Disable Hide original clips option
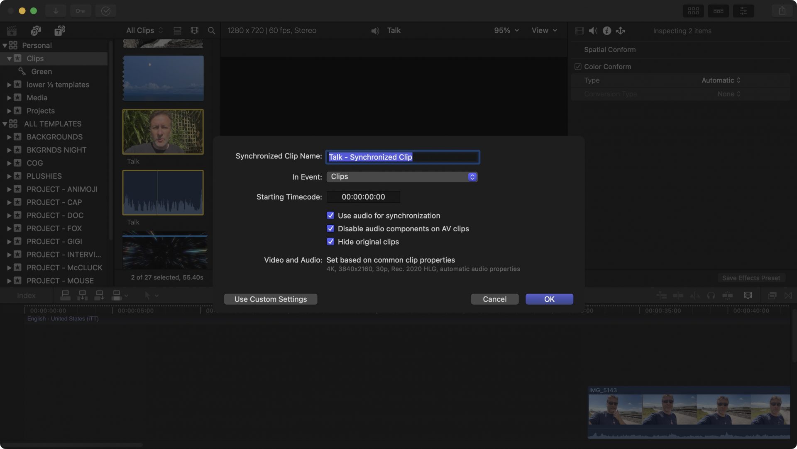797x449 pixels. (x=330, y=242)
